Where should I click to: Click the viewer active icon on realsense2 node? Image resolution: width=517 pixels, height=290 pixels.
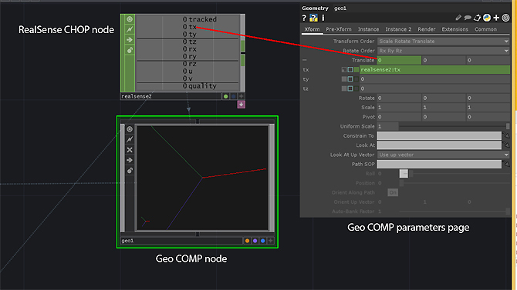(x=130, y=19)
